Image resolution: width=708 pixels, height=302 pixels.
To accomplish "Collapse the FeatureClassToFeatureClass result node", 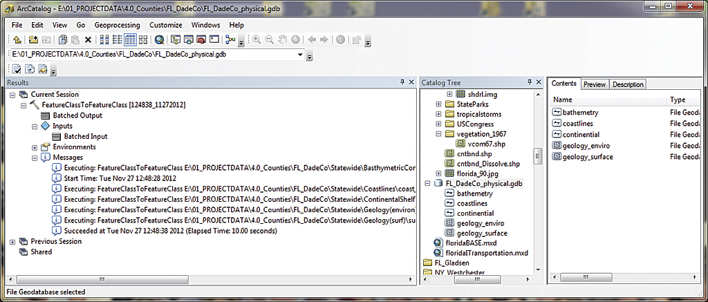I will [x=24, y=105].
